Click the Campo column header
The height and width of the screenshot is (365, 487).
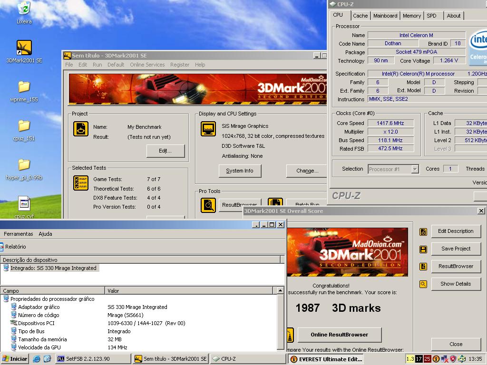tap(52, 290)
